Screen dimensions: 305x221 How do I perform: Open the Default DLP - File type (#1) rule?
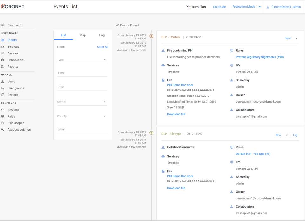(x=253, y=154)
